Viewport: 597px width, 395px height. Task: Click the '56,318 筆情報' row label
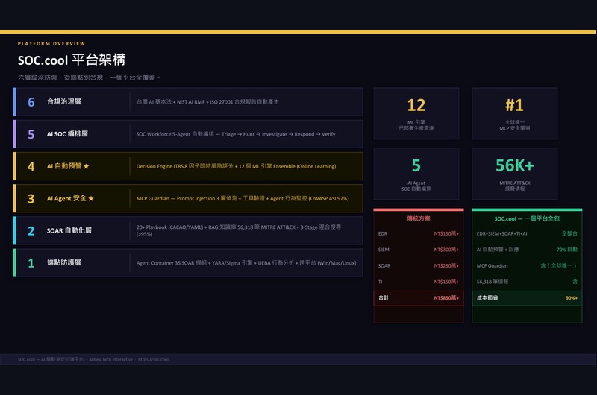coord(493,282)
